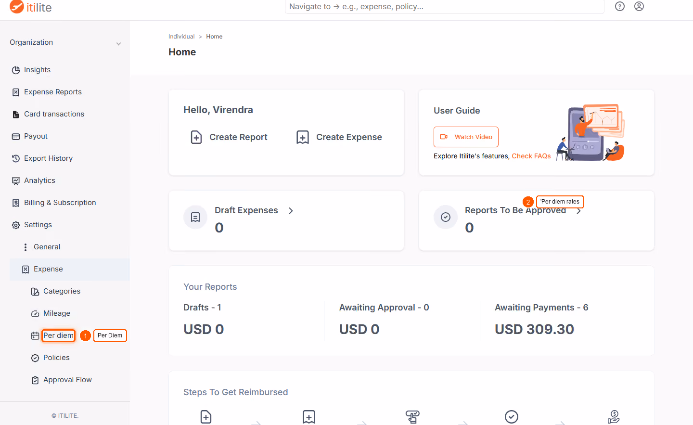Click the Insights pie chart icon
The height and width of the screenshot is (425, 693).
[16, 70]
